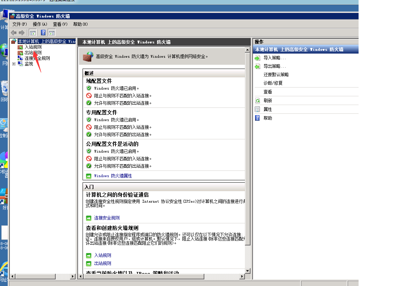Click the 专用配置文件 heading
This screenshot has height=286, width=403.
(101, 112)
